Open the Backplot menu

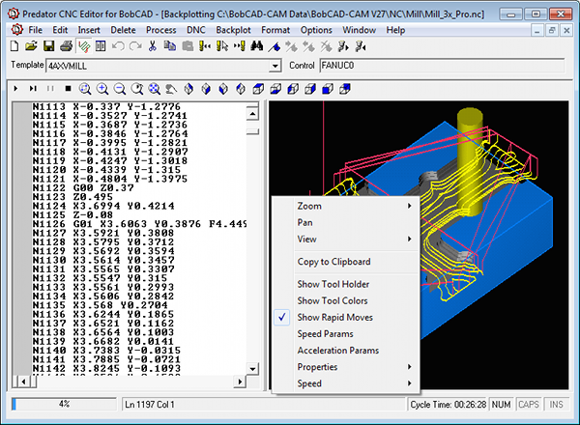click(233, 30)
